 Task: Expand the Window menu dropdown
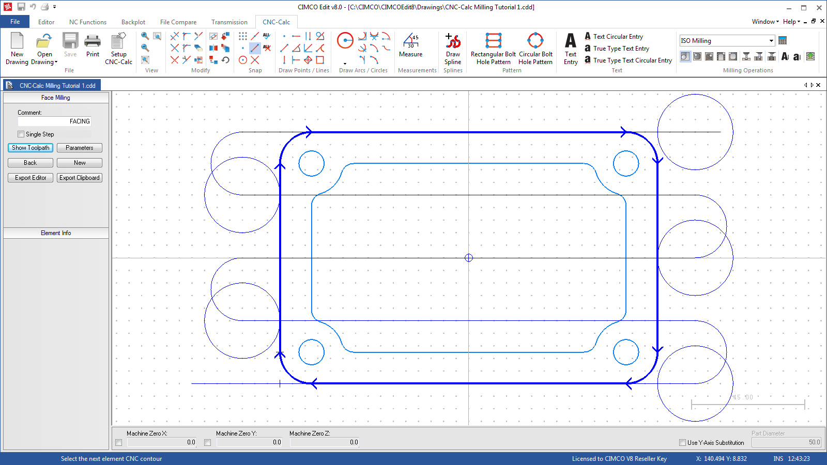[x=765, y=22]
